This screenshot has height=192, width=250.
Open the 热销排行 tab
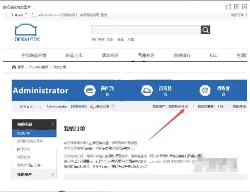pos(182,56)
